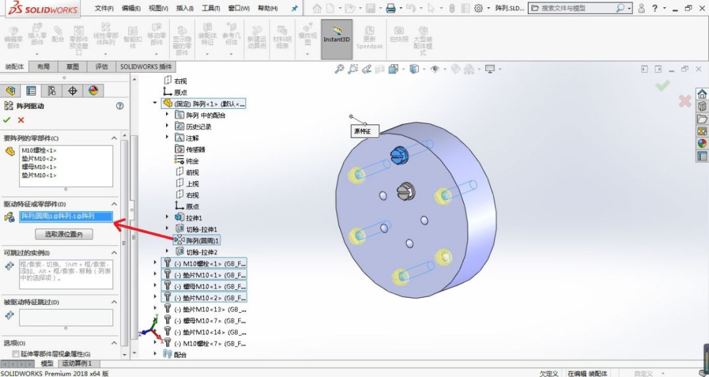Click zoom to fit magnifier icon
The width and height of the screenshot is (709, 377).
coord(339,69)
